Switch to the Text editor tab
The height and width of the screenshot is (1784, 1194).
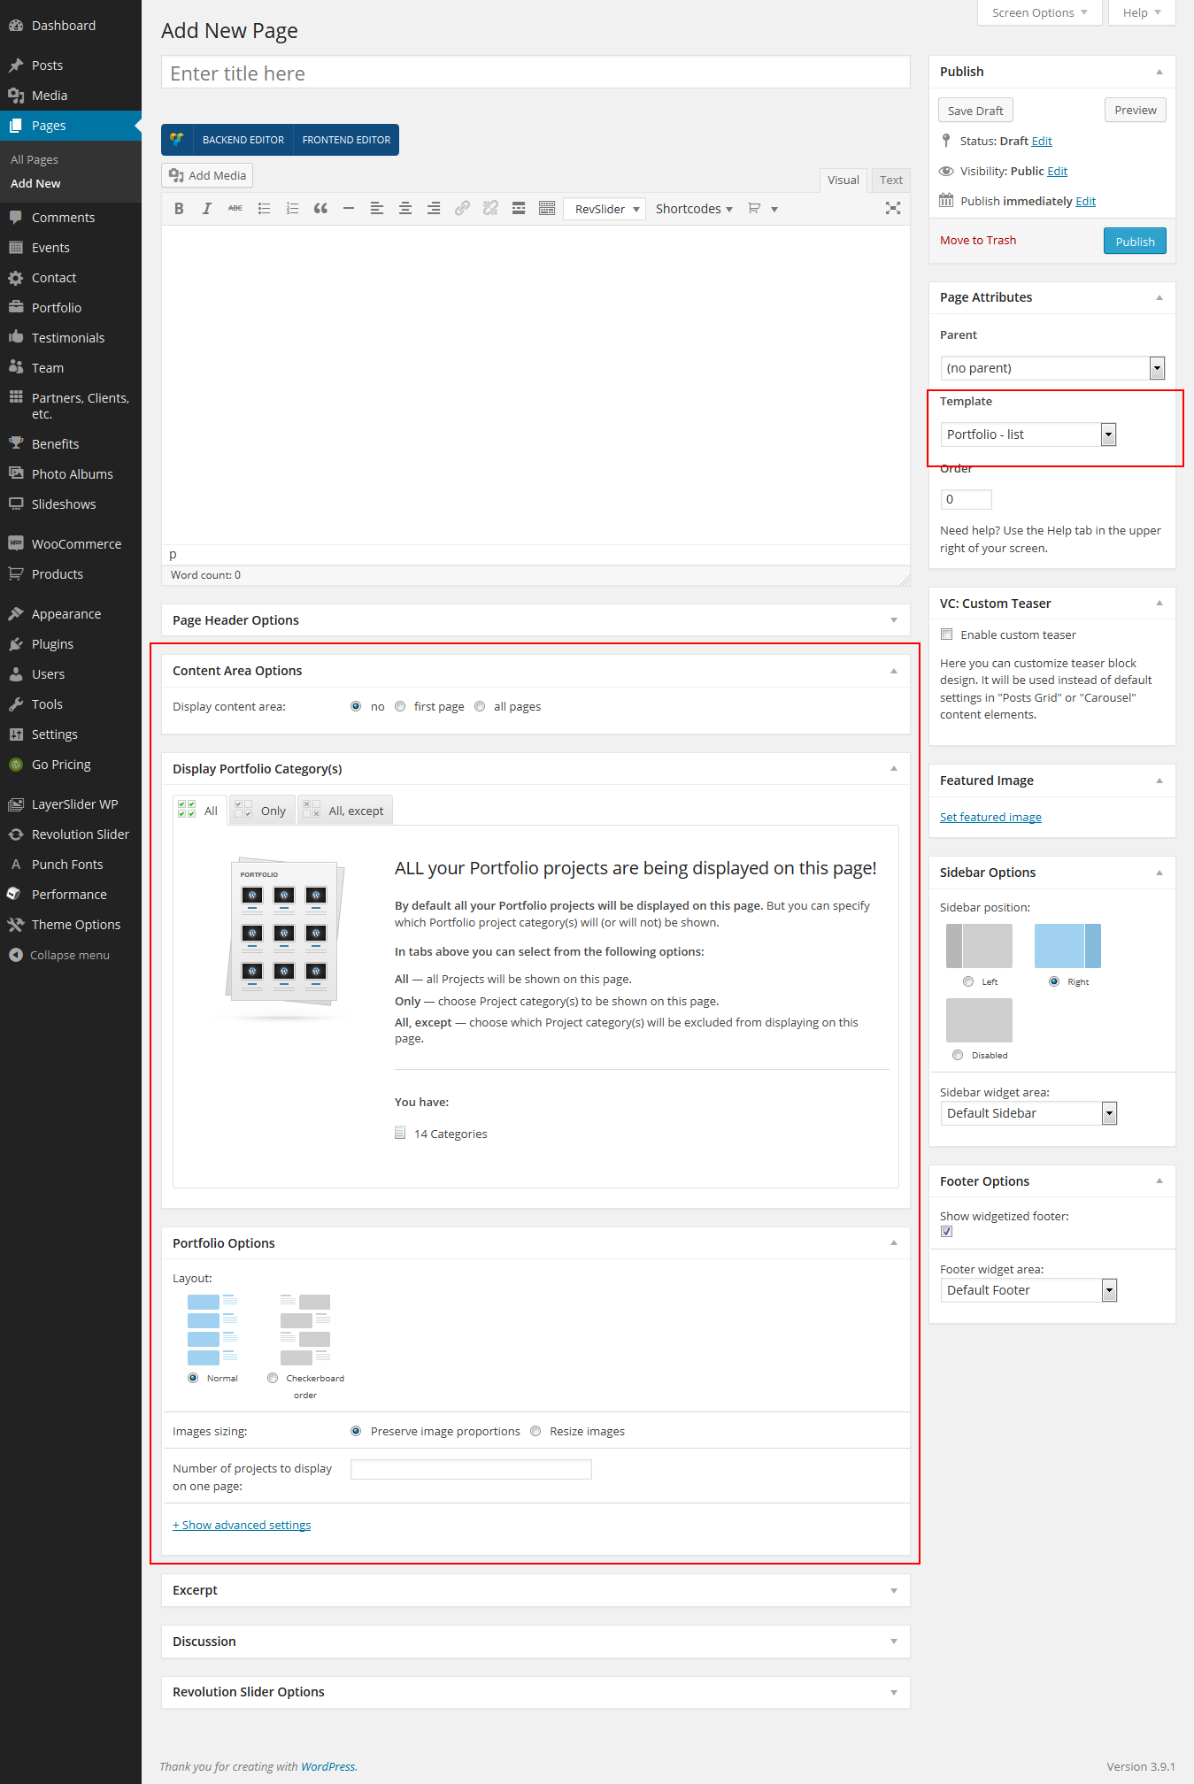coord(890,180)
